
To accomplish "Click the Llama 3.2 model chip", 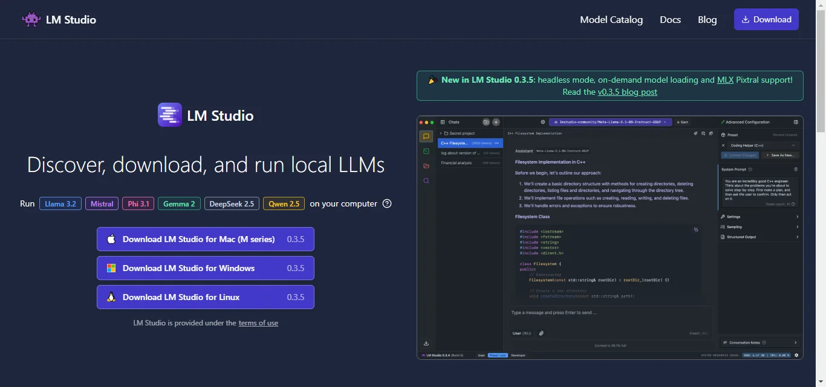I will (x=60, y=203).
